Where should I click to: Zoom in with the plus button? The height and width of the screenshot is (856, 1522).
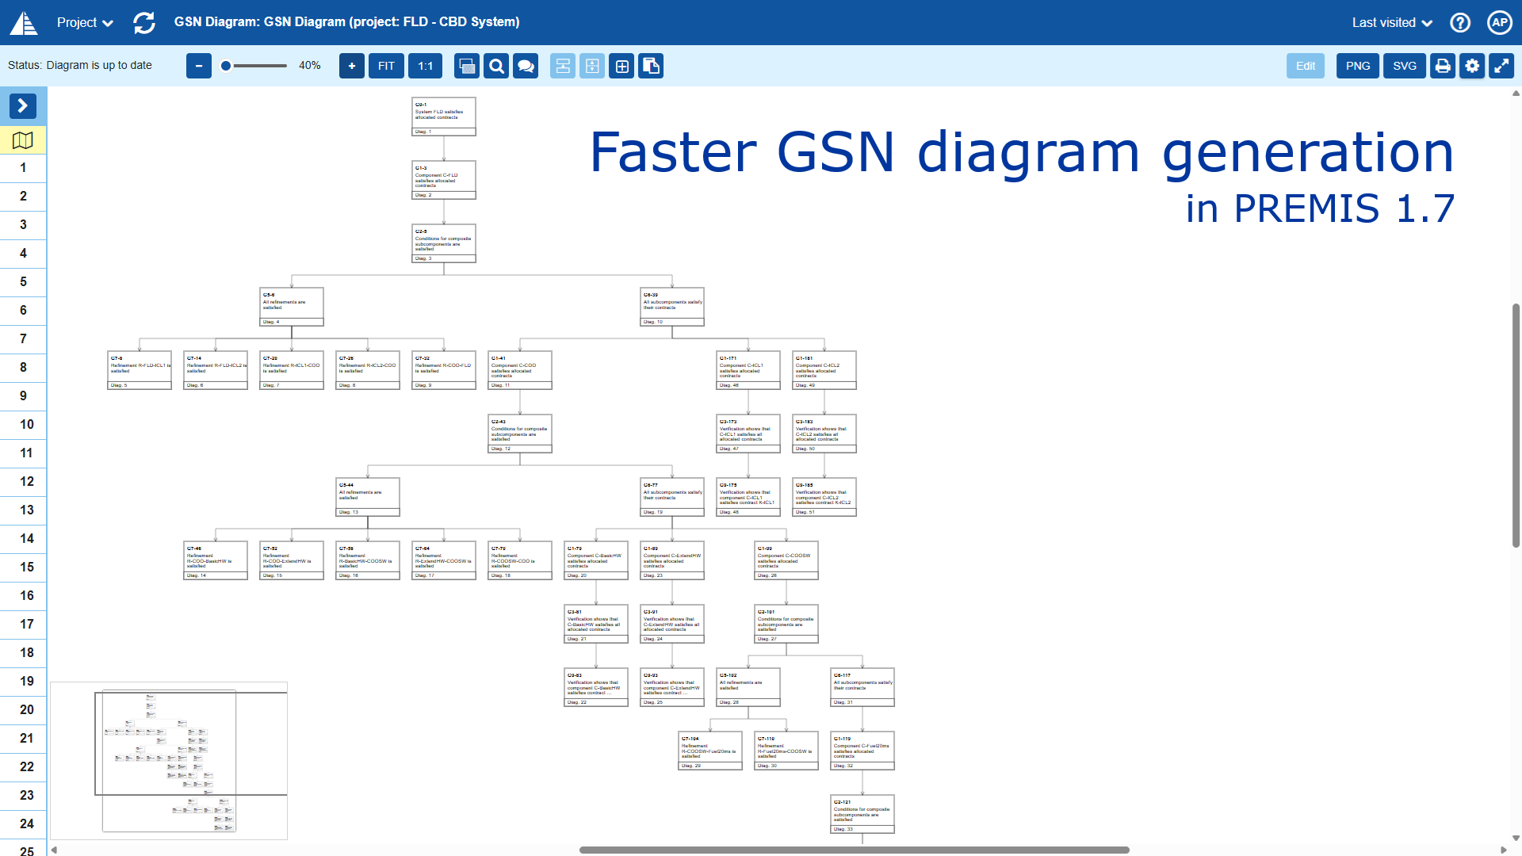352,66
